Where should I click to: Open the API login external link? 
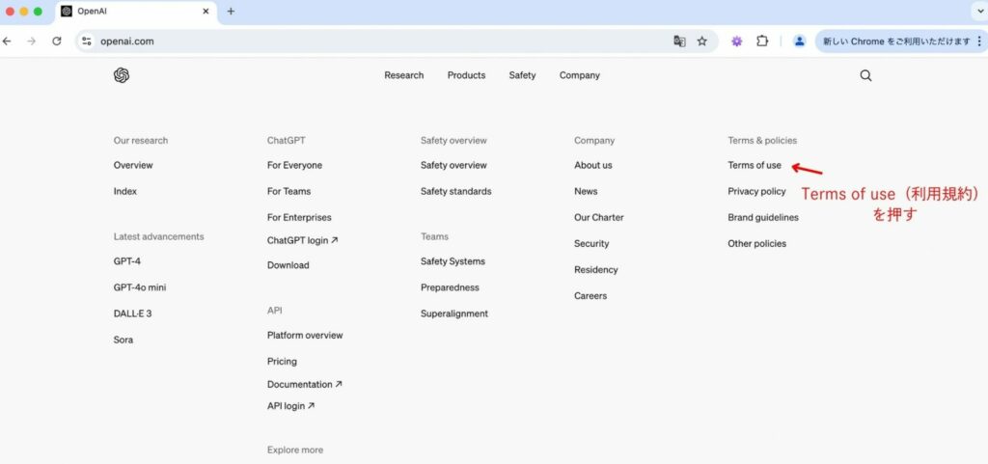[x=290, y=407]
